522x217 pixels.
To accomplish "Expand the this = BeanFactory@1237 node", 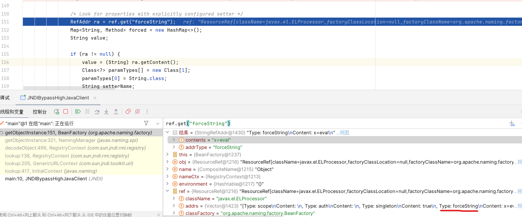I will (x=167, y=155).
